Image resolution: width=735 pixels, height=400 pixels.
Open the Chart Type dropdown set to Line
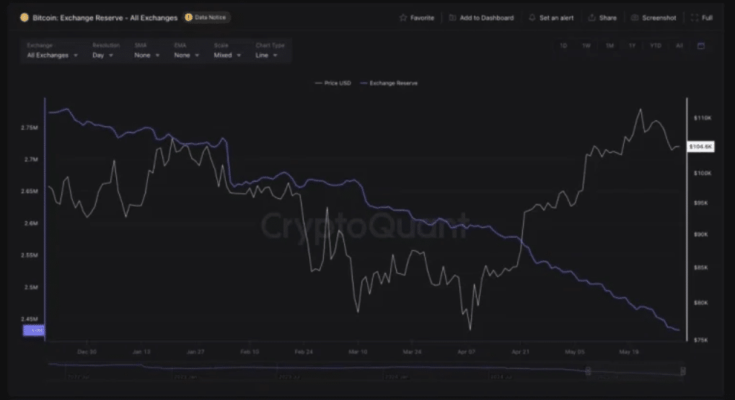point(266,55)
